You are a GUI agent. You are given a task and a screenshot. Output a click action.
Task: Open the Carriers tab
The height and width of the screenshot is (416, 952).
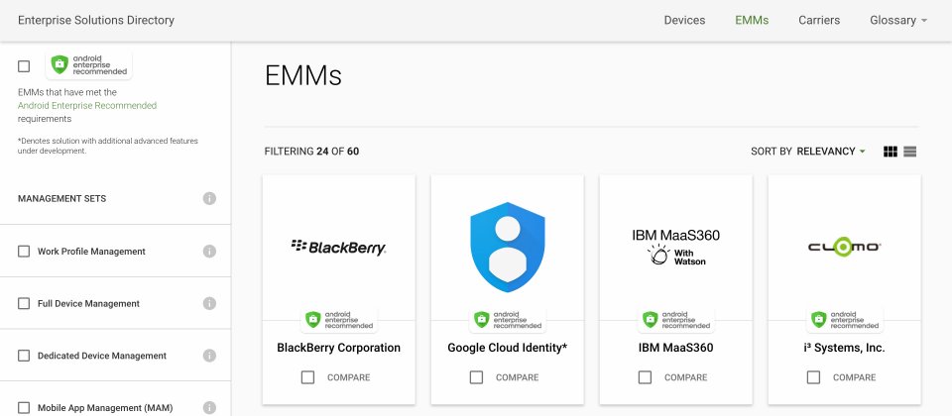click(x=819, y=20)
